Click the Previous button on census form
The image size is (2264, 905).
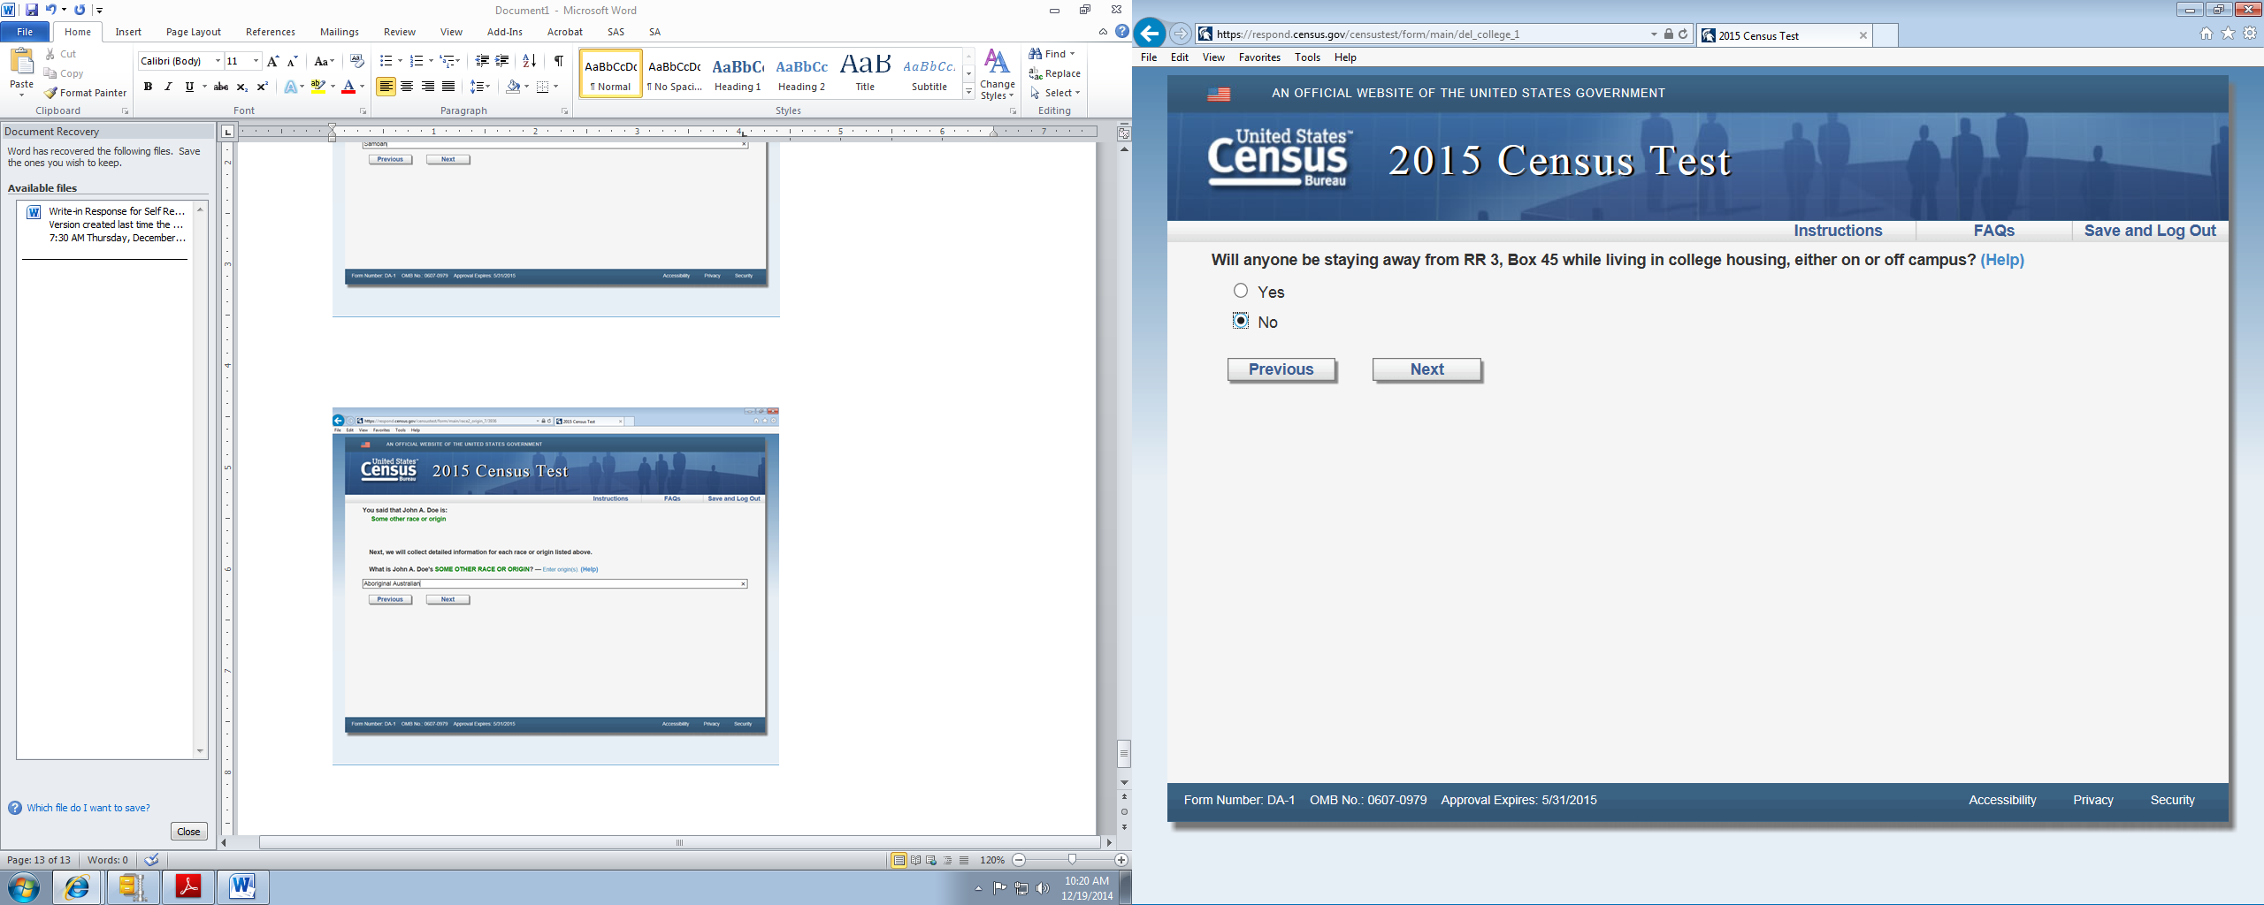click(1281, 369)
